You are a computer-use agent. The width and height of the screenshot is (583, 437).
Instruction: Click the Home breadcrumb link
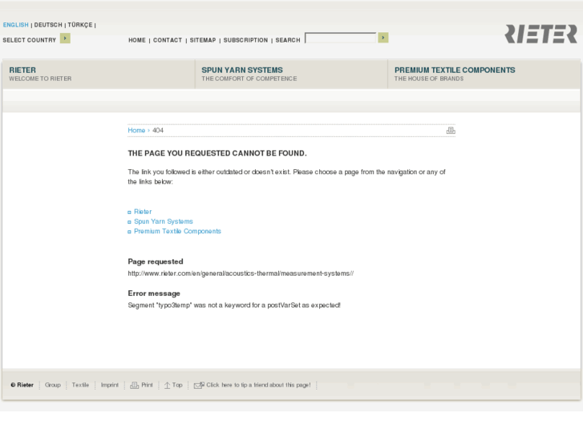pos(136,130)
